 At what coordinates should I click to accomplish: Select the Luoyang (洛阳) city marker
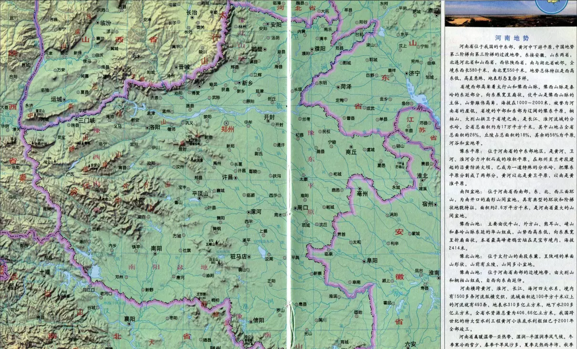point(146,127)
